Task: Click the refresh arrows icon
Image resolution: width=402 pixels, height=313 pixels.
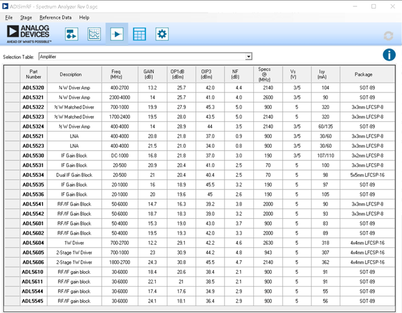Action: click(388, 36)
